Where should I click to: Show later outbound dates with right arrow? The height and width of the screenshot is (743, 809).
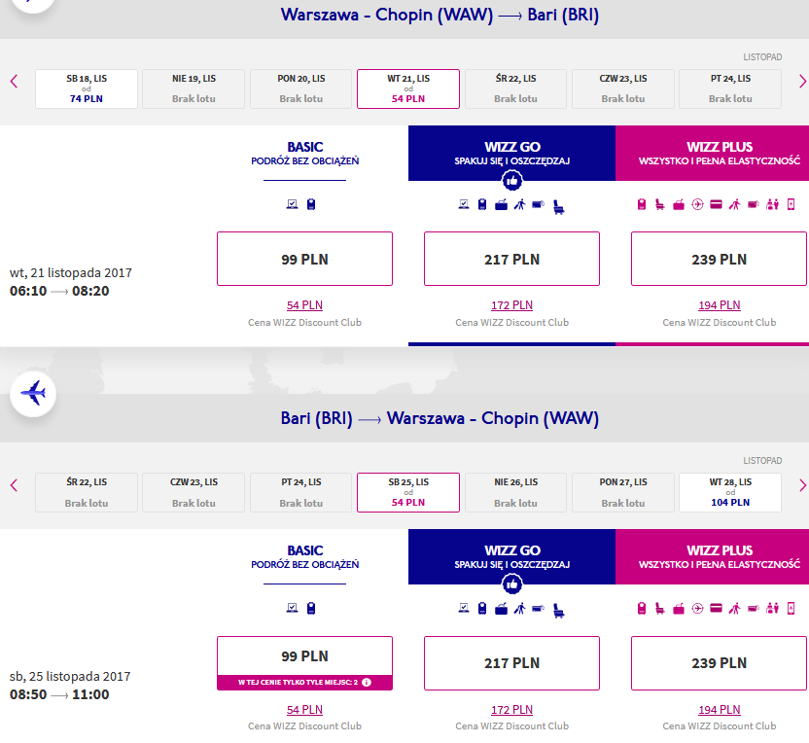(802, 82)
